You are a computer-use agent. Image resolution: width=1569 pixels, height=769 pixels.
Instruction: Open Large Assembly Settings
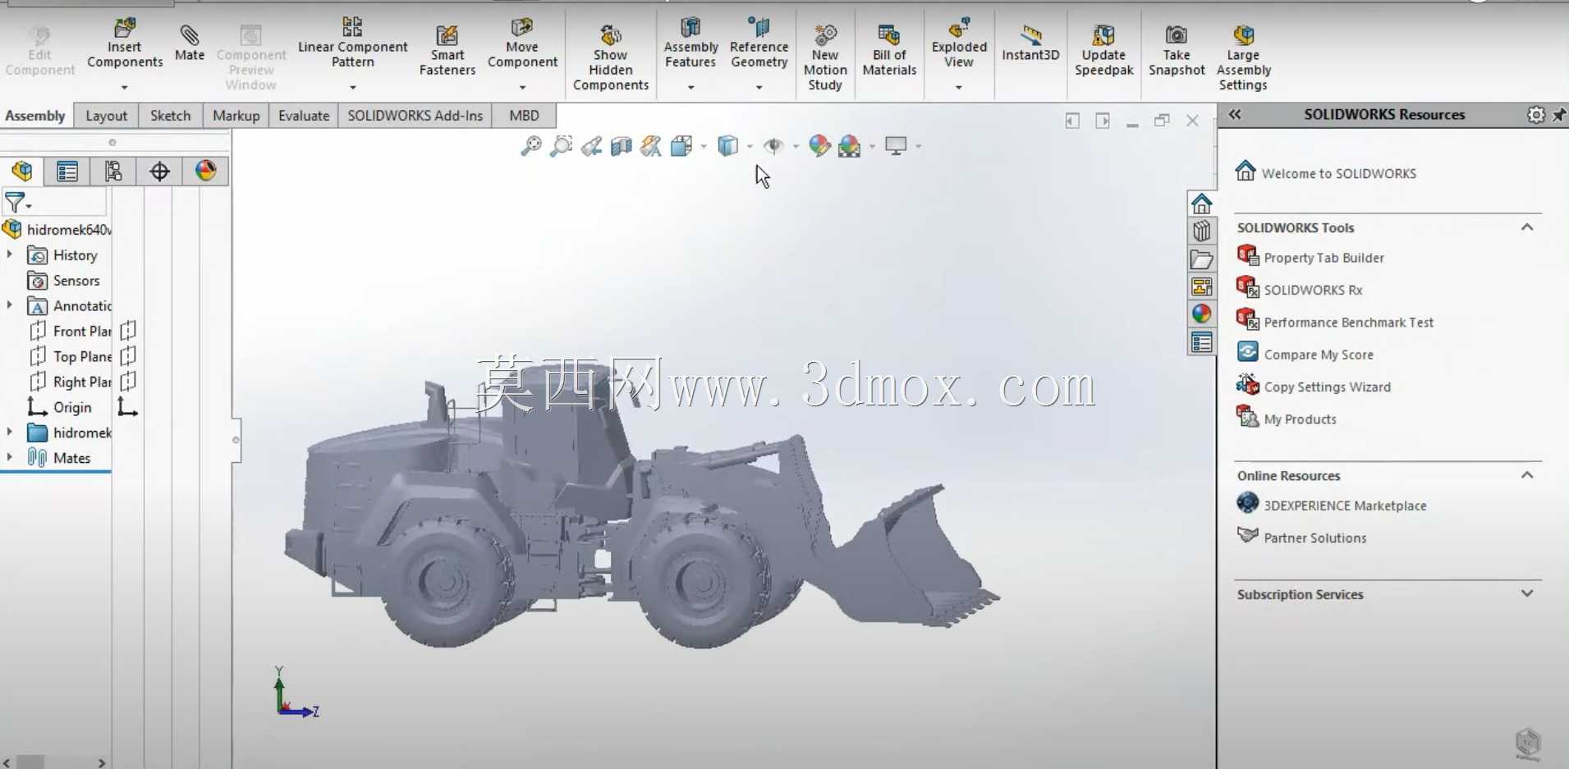[x=1243, y=57]
